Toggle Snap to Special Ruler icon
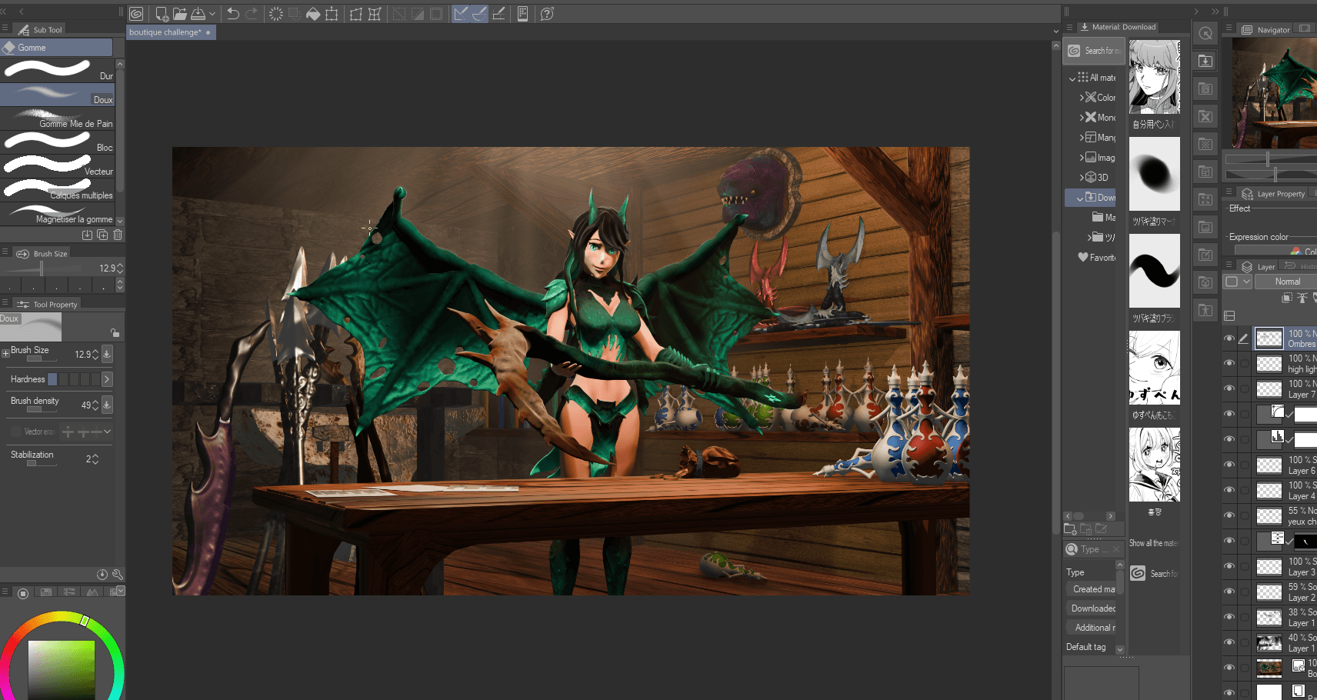Screen dimensions: 1317x700 pos(479,14)
